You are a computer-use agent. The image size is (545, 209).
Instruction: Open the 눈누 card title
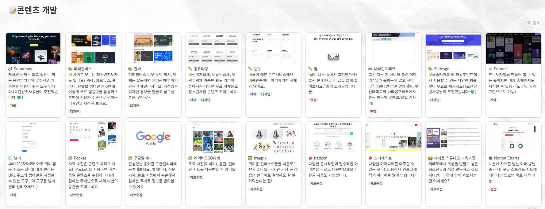coord(257,69)
